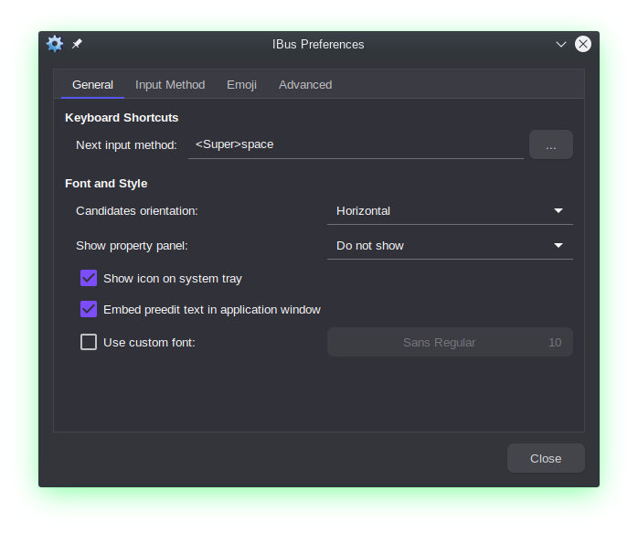Go to the Emoji tab
Image resolution: width=638 pixels, height=533 pixels.
241,84
